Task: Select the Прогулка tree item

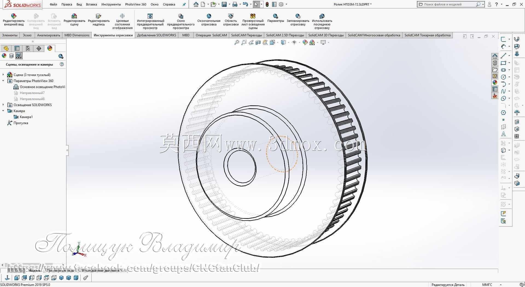Action: pyautogui.click(x=18, y=123)
